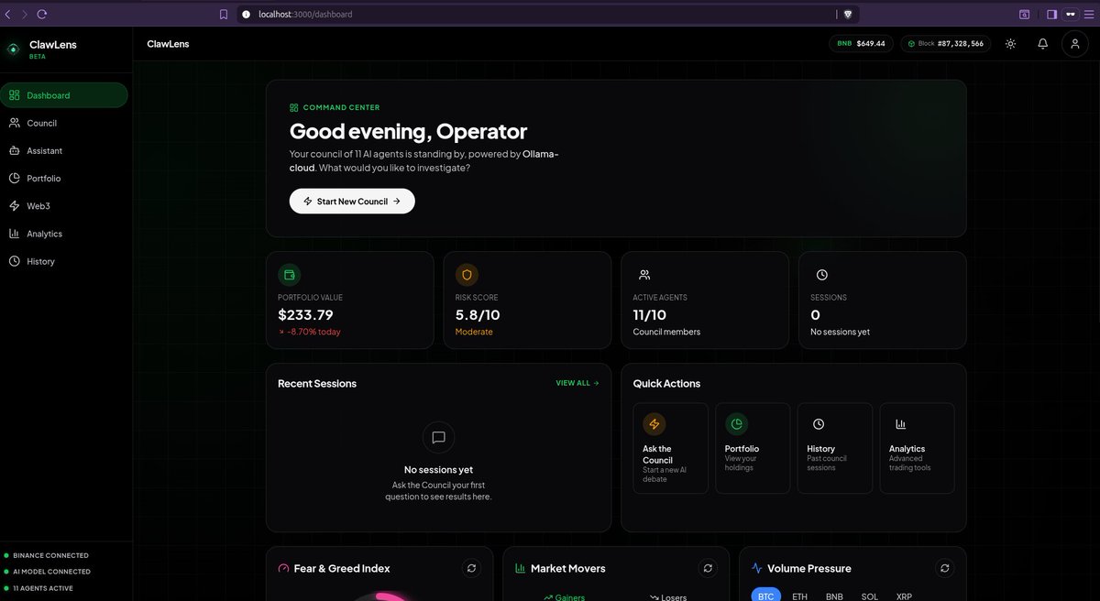This screenshot has height=601, width=1100.
Task: Go to the Assistant sidebar item
Action: [64, 150]
